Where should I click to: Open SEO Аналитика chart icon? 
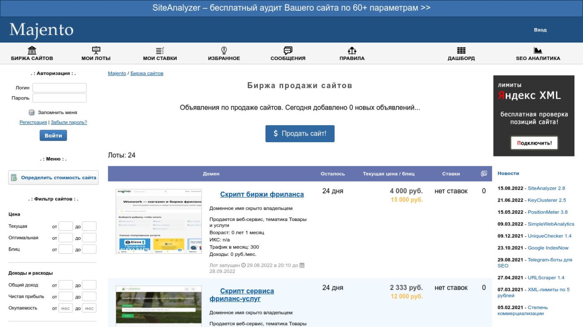click(x=538, y=51)
